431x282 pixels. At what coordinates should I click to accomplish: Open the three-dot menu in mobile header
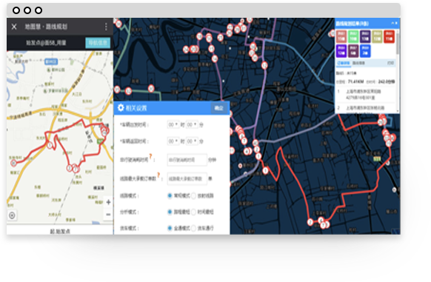click(x=106, y=27)
